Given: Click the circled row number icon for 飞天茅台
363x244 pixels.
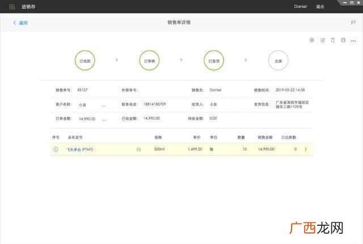Looking at the screenshot, I should 56,149.
